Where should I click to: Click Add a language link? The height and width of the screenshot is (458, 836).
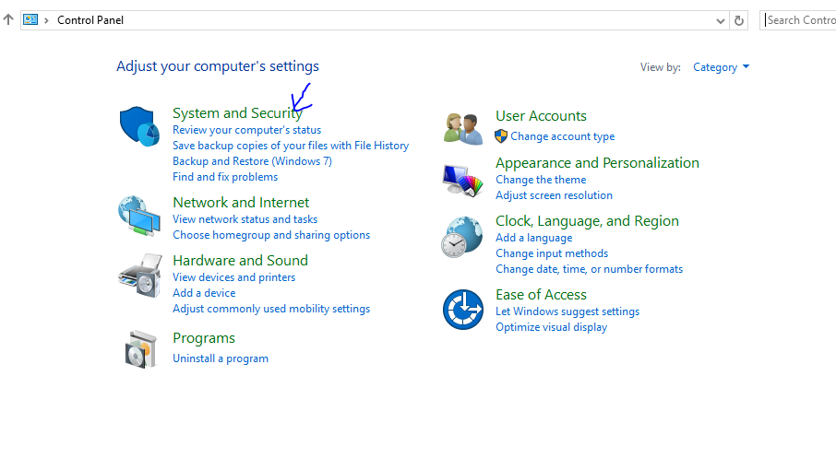(533, 238)
